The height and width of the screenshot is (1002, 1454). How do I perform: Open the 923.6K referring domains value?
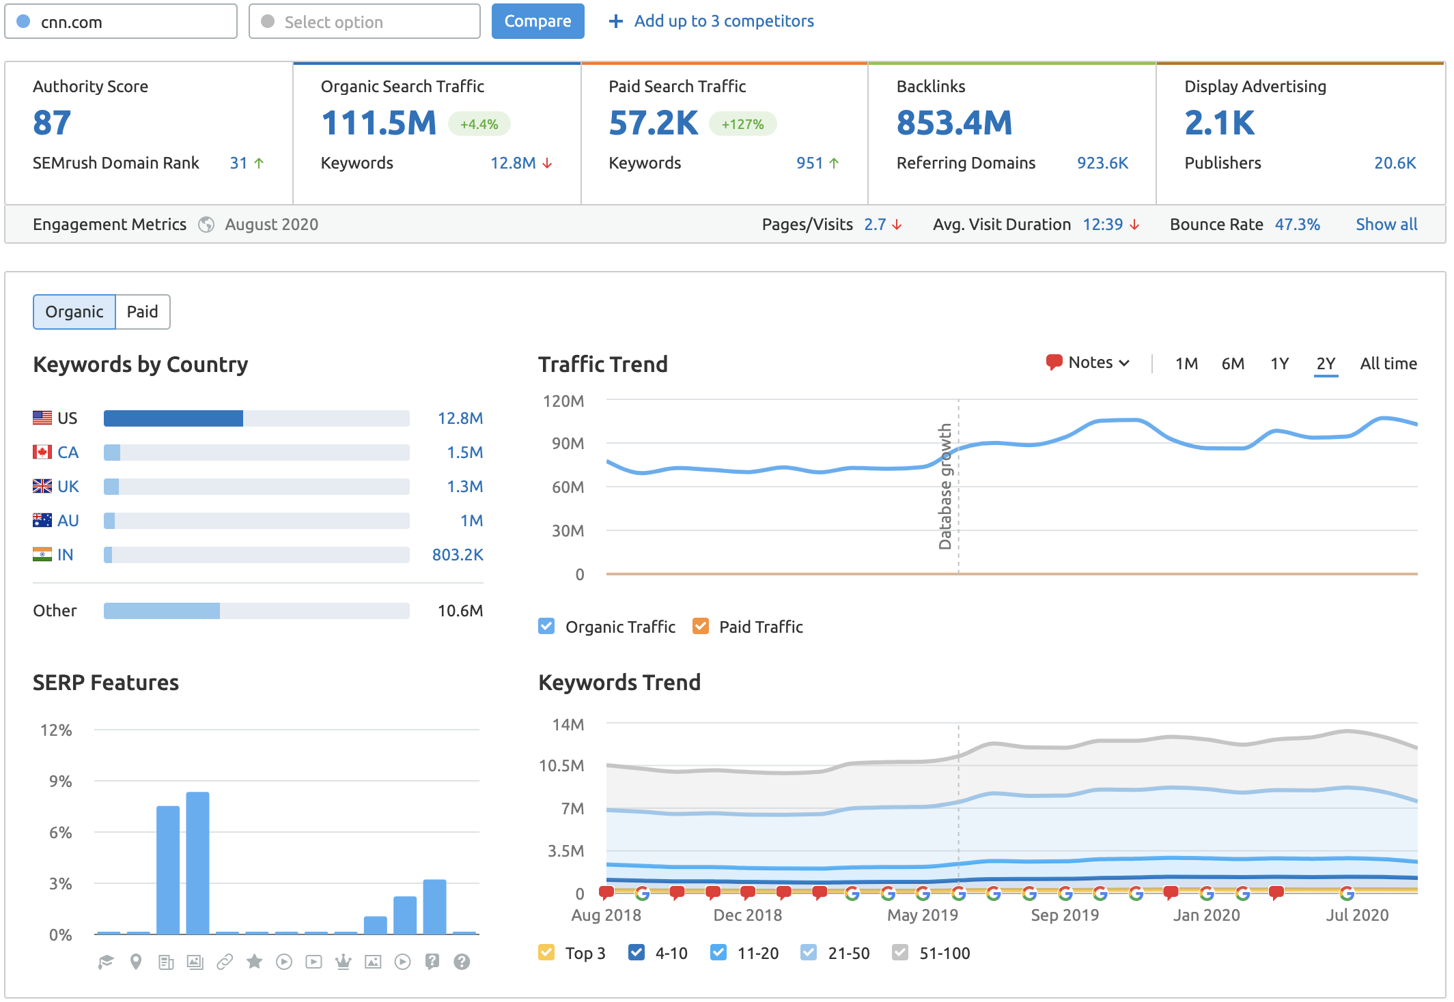1102,163
